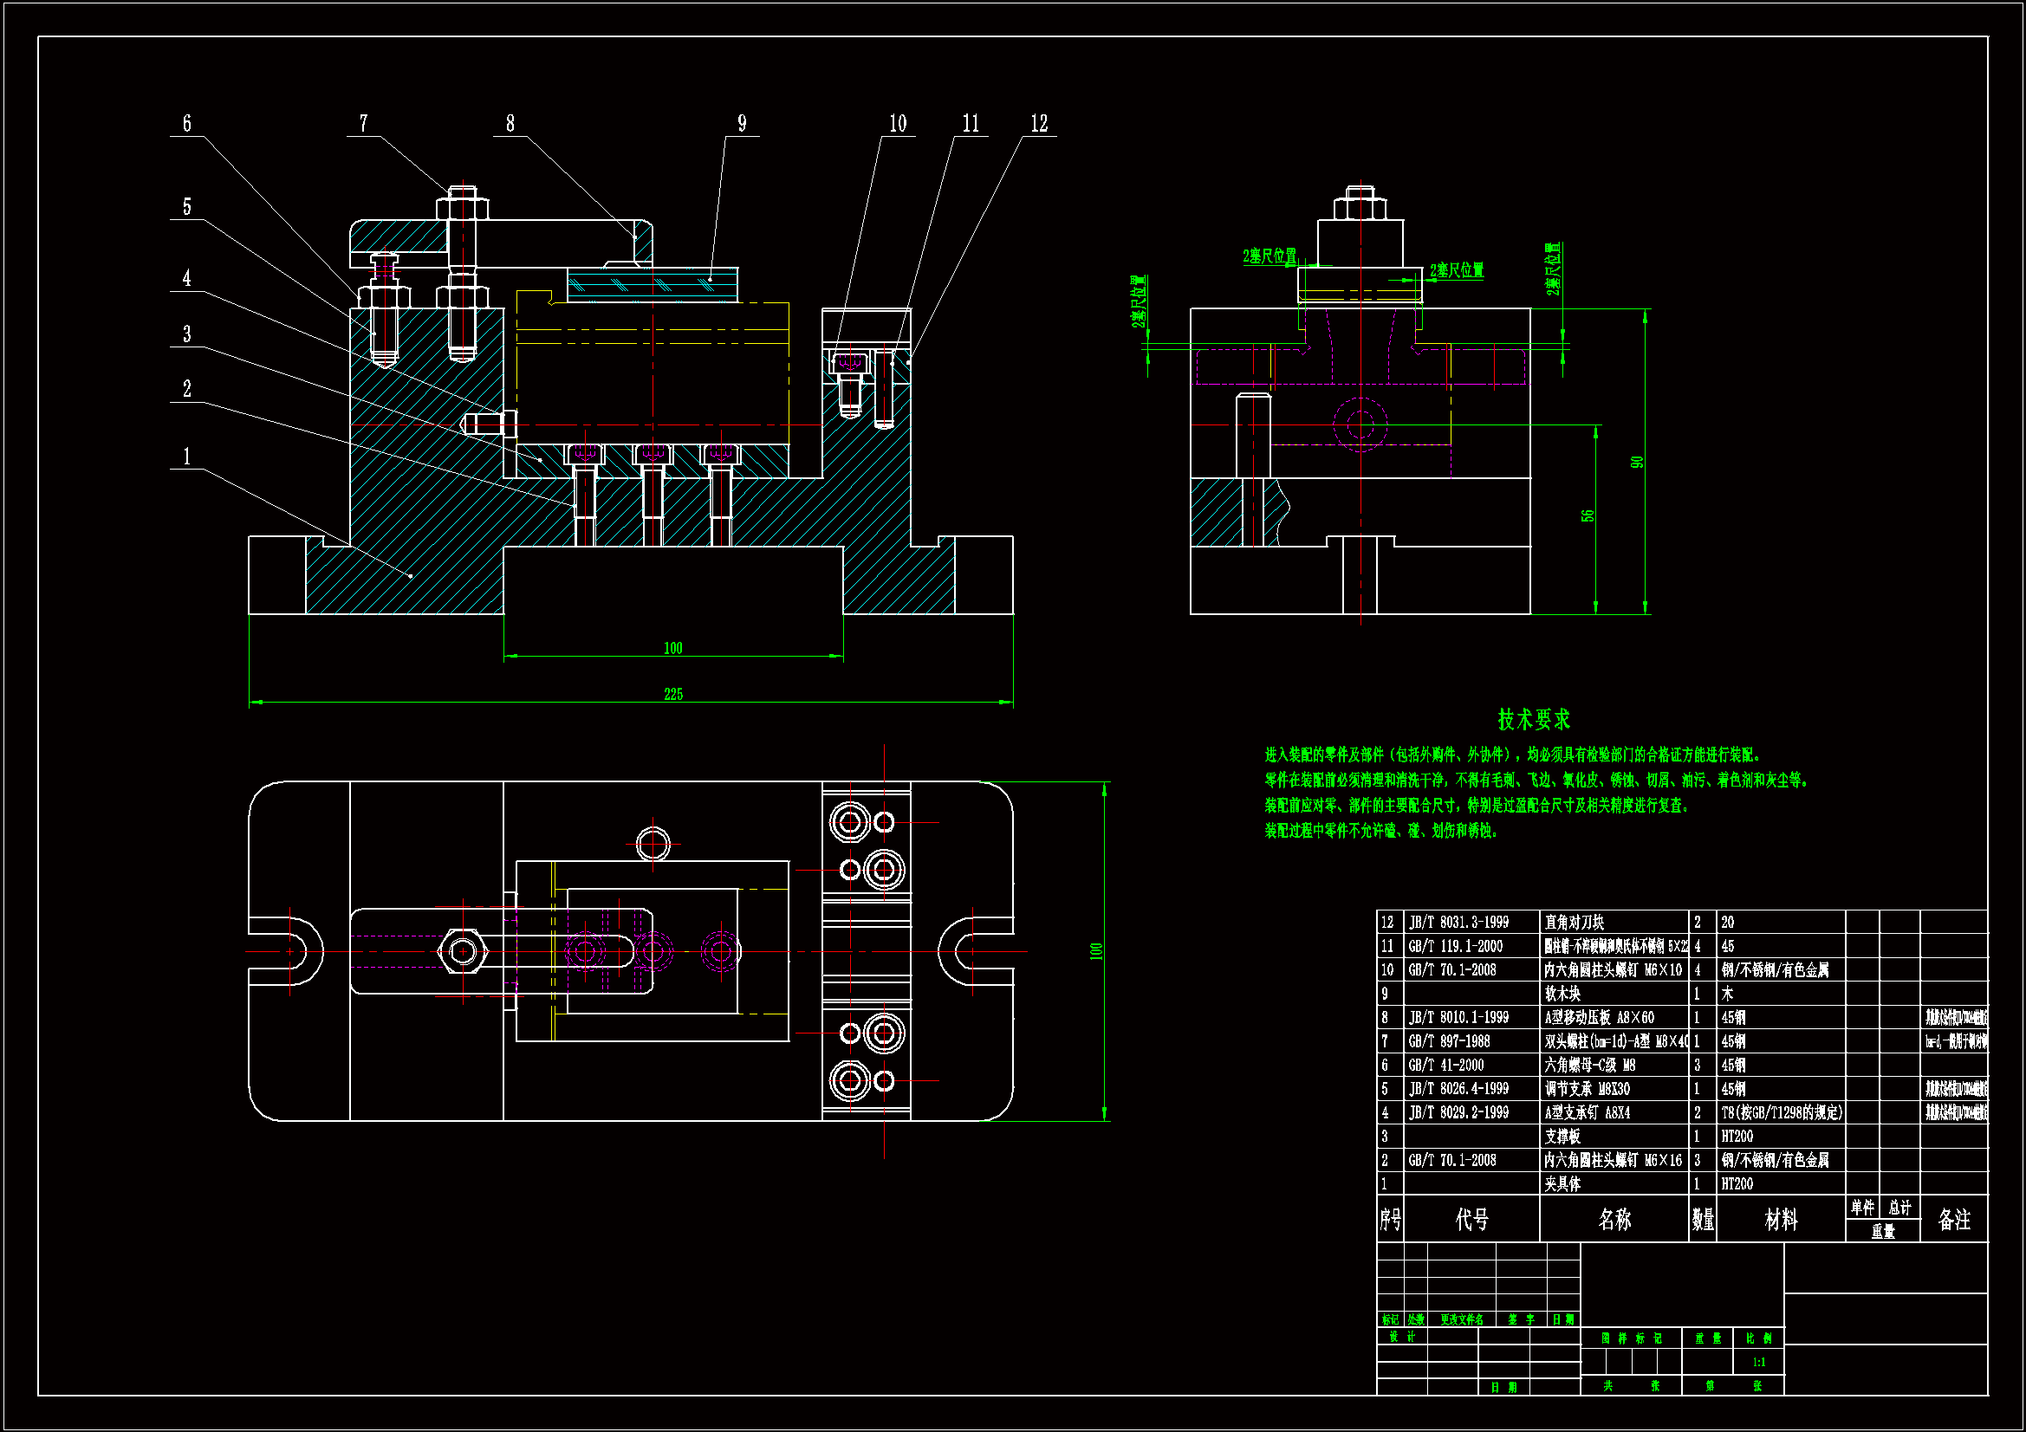Click the hex nut in the top view
The image size is (2026, 1432).
[463, 951]
